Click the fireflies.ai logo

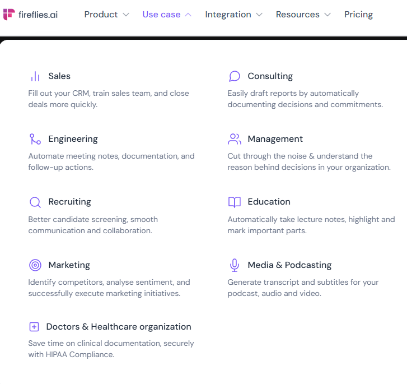point(30,15)
